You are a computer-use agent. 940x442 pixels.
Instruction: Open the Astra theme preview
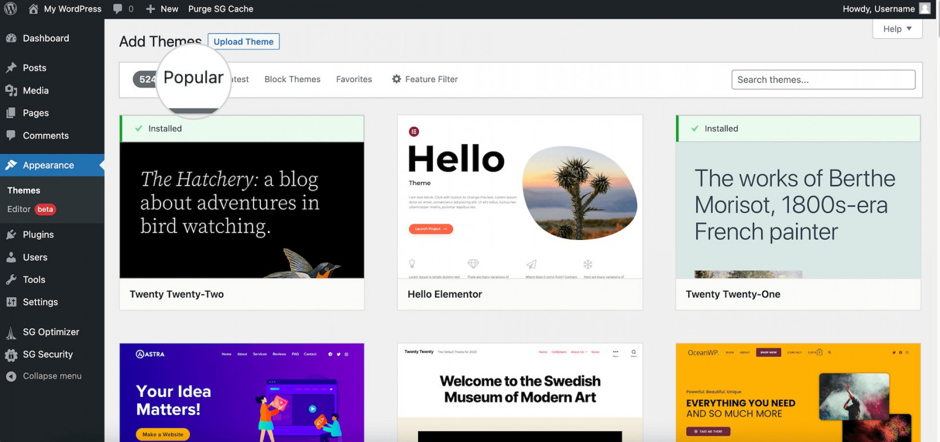click(x=242, y=392)
